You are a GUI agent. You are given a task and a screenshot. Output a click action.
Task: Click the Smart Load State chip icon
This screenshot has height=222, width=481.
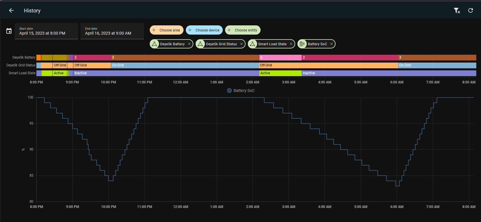click(253, 44)
